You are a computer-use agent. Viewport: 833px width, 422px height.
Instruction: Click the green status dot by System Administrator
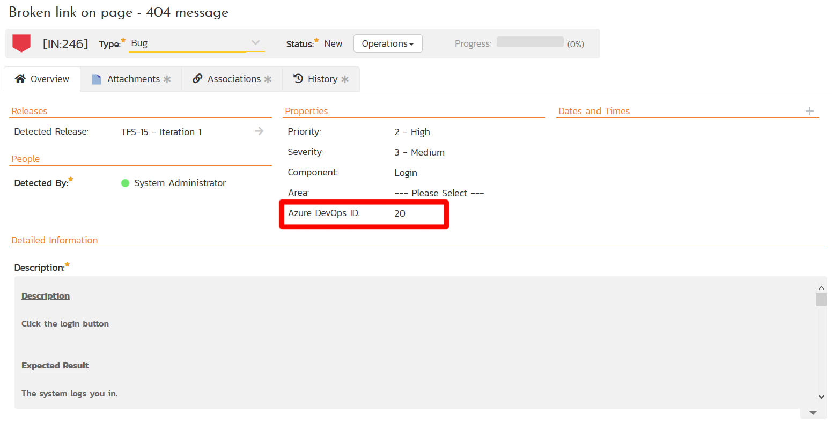[x=126, y=183]
